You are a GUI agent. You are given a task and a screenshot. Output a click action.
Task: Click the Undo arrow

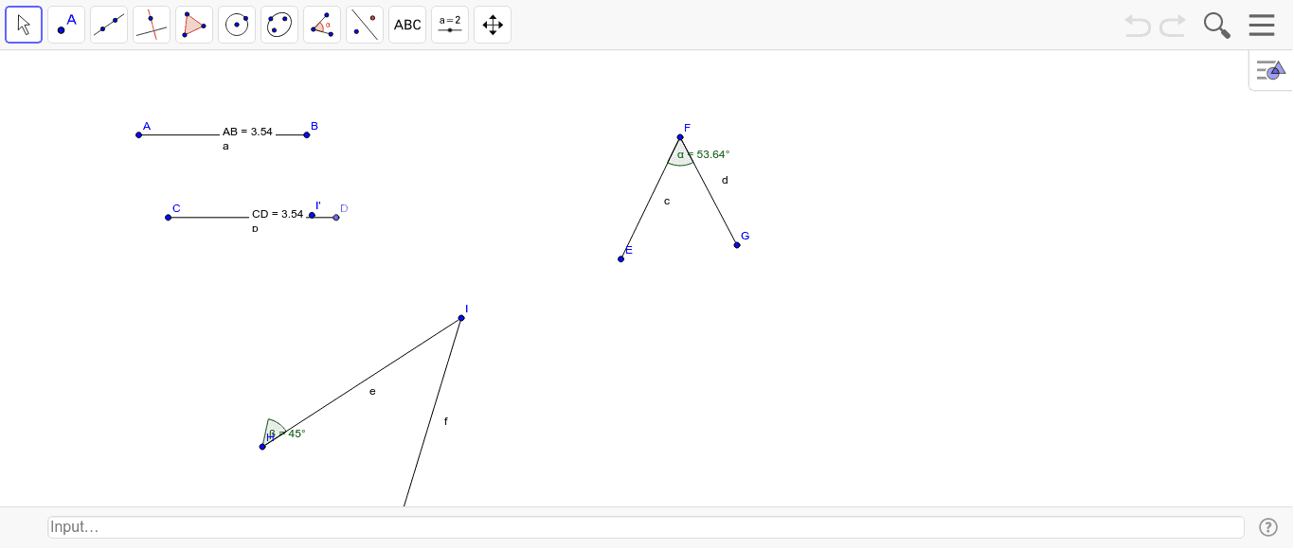pyautogui.click(x=1137, y=26)
